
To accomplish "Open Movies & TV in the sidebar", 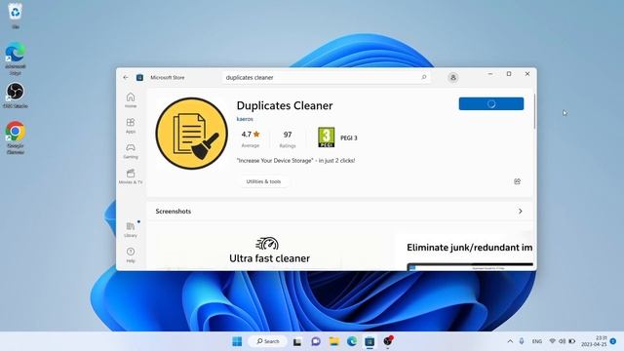I will pyautogui.click(x=131, y=176).
